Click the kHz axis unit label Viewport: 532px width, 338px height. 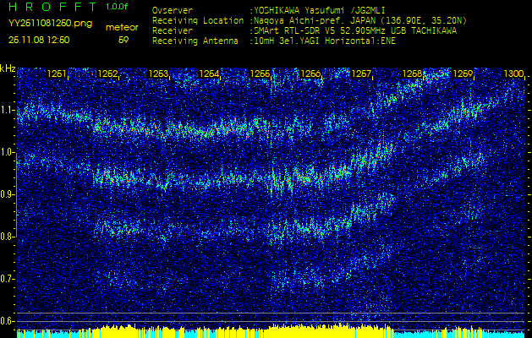(8, 68)
